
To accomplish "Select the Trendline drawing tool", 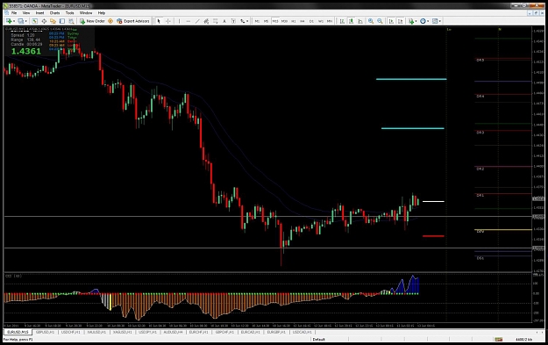I will click(197, 21).
